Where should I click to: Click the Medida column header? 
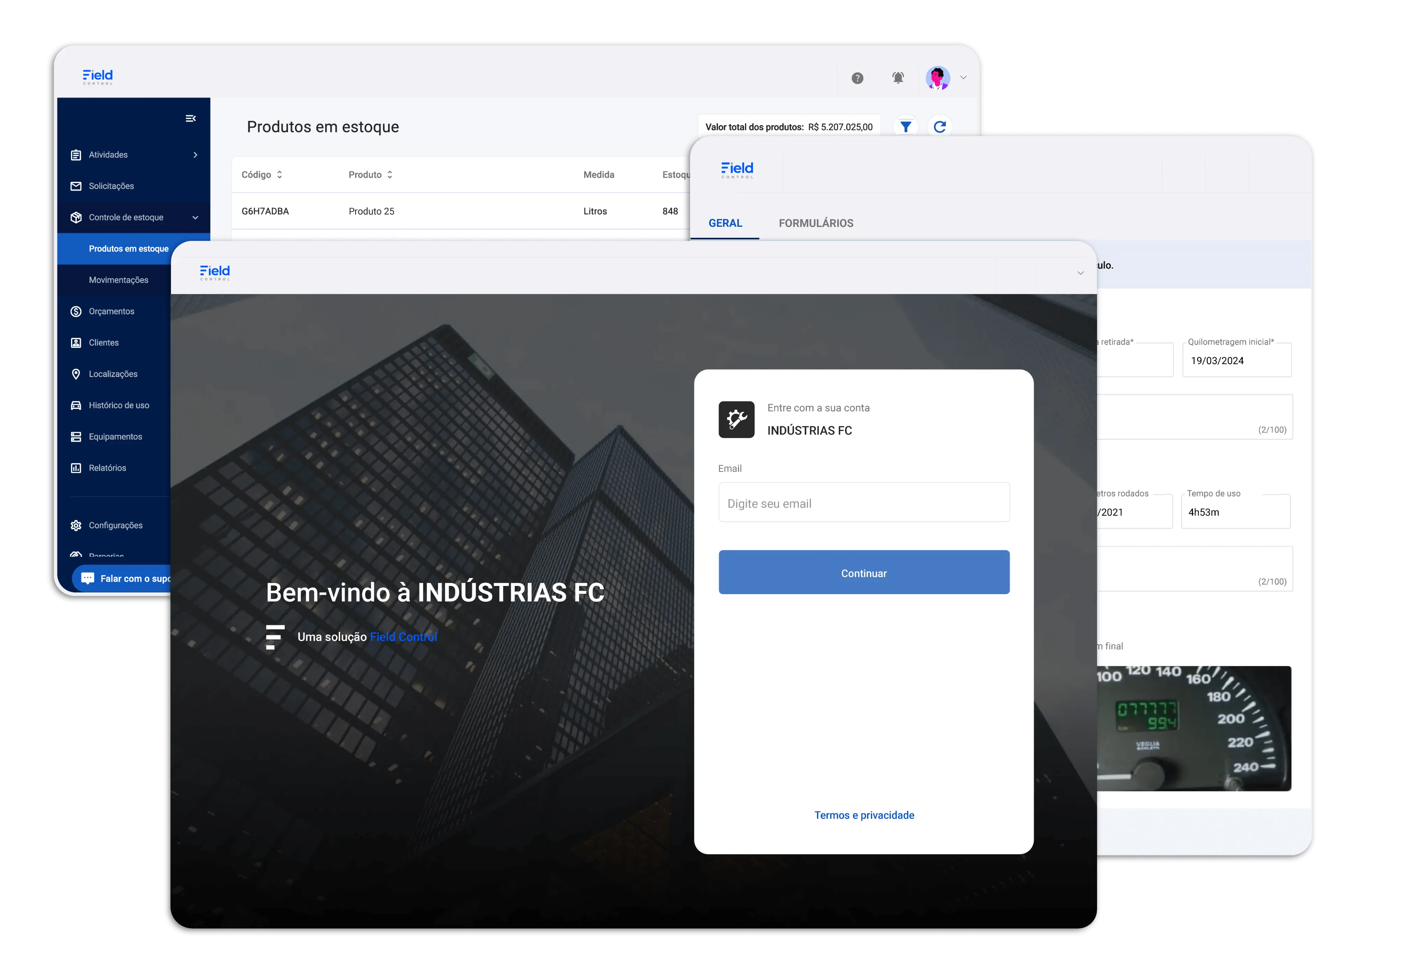click(x=599, y=175)
